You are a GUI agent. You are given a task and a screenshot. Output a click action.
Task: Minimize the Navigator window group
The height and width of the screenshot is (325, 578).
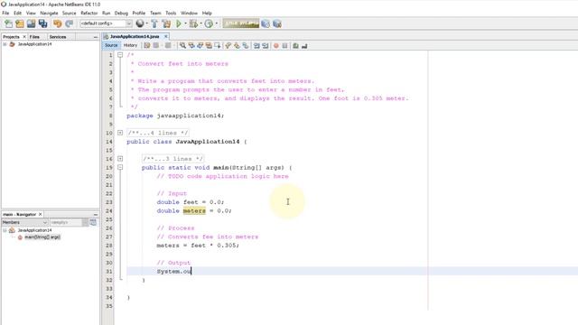point(96,215)
